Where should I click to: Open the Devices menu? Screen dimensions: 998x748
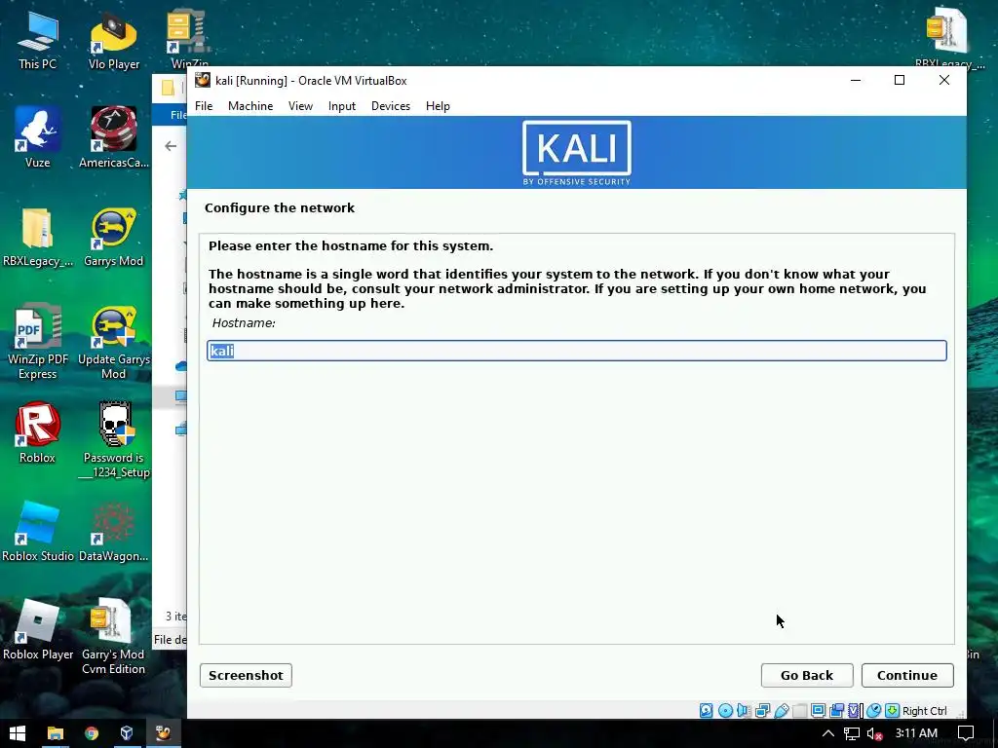tap(391, 106)
